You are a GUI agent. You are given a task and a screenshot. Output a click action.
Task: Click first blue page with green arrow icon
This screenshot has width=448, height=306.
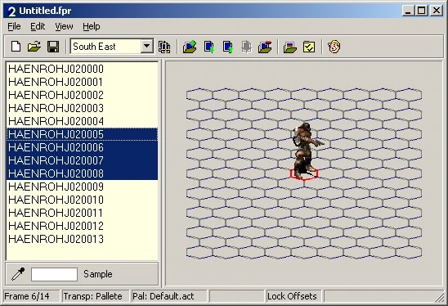209,47
